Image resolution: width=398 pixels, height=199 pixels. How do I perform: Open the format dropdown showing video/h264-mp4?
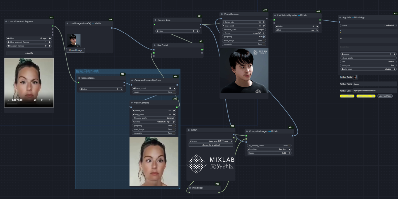(x=154, y=122)
